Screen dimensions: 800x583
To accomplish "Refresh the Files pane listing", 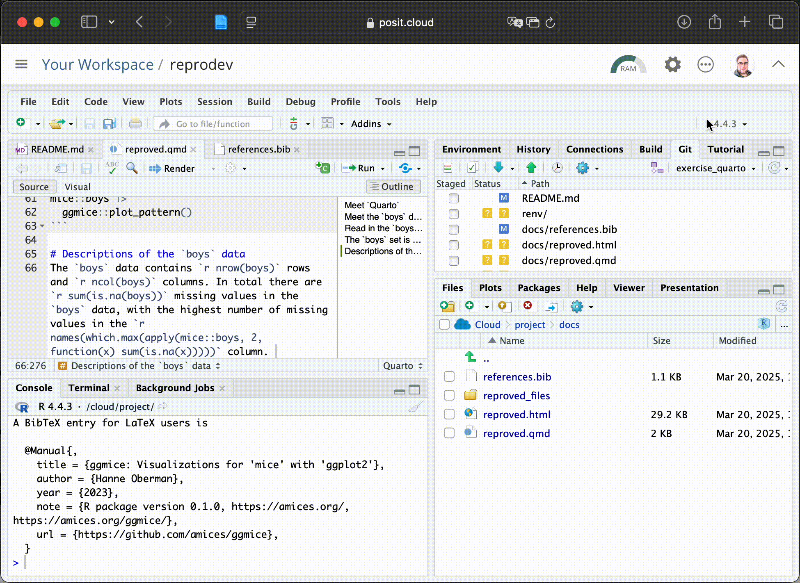I will click(782, 306).
